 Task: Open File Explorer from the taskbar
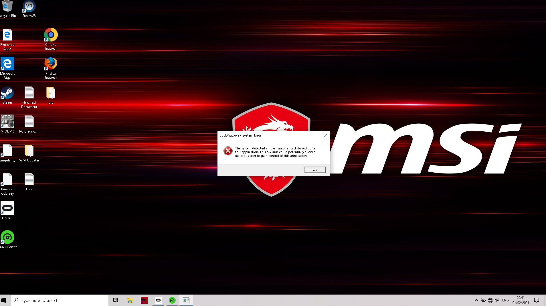pyautogui.click(x=130, y=300)
